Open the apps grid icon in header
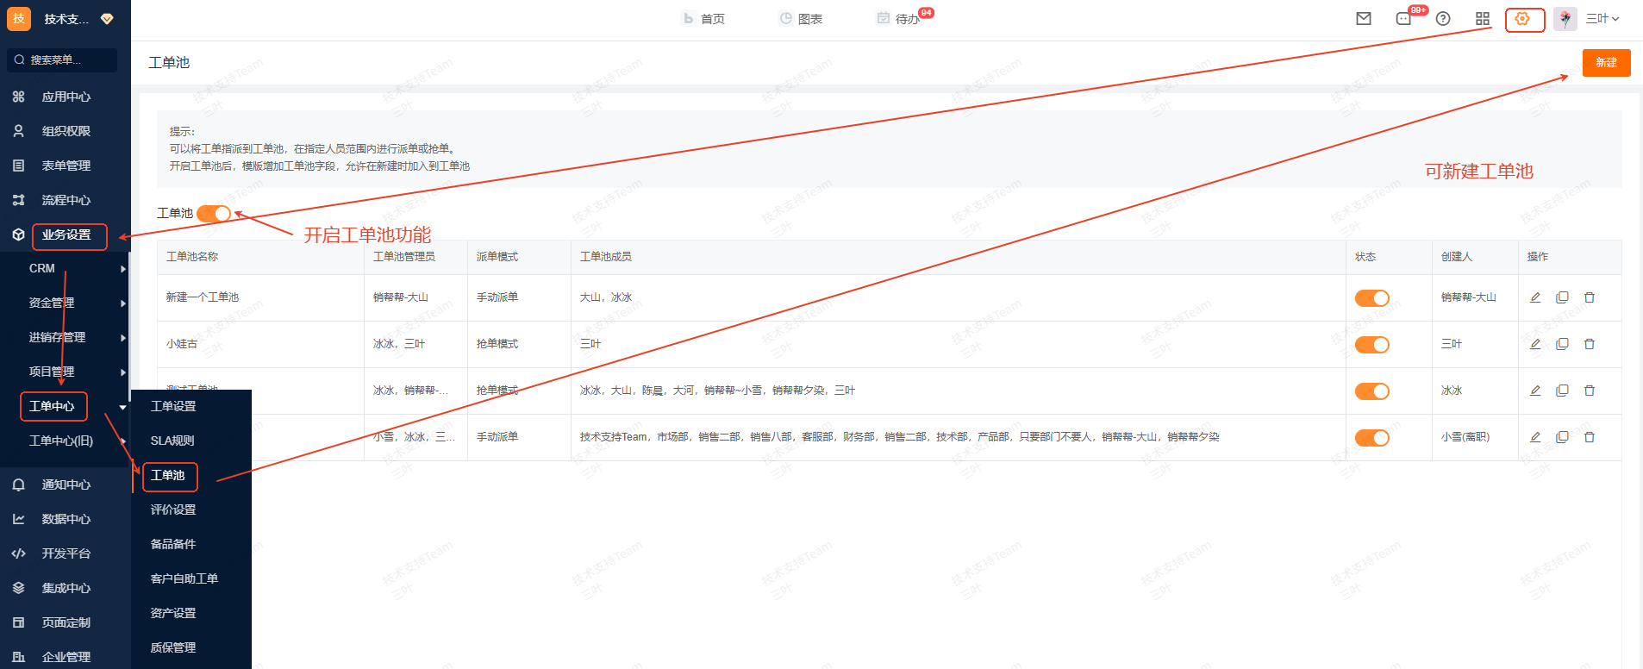Viewport: 1643px width, 669px height. tap(1483, 19)
